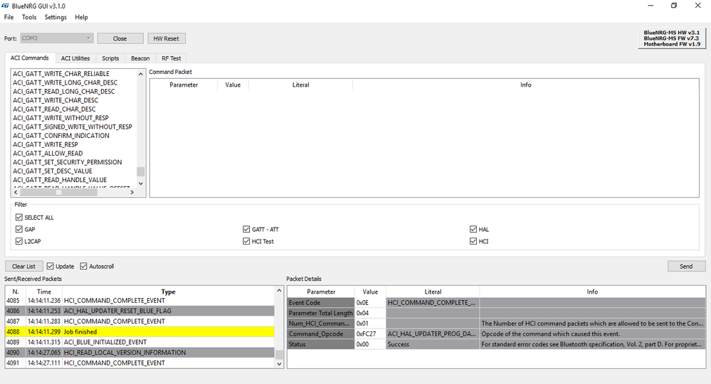
Task: Select packet 4091 HCI_COMMAND_COMPLETE_EVENT
Action: tap(139, 363)
